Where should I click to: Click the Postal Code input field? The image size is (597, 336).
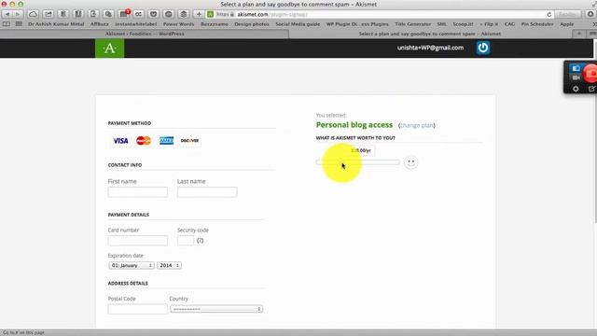137,309
